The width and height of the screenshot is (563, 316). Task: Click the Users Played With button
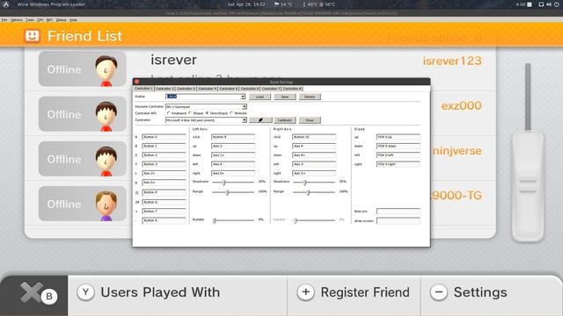click(178, 295)
